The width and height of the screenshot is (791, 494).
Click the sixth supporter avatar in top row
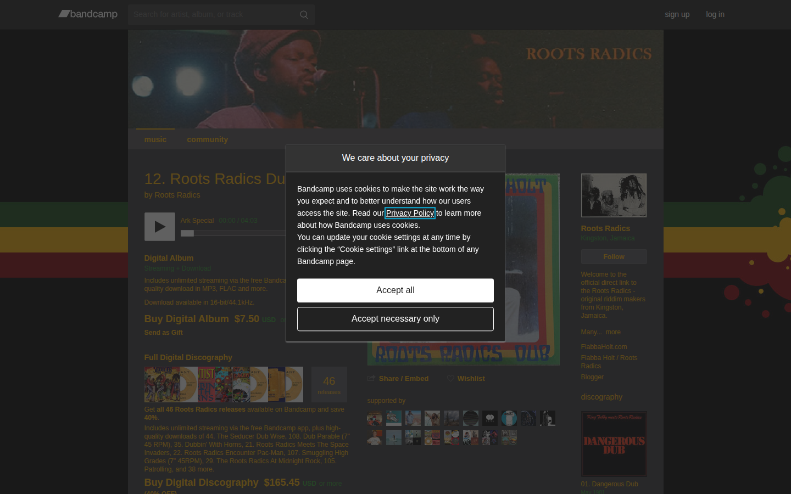471,418
